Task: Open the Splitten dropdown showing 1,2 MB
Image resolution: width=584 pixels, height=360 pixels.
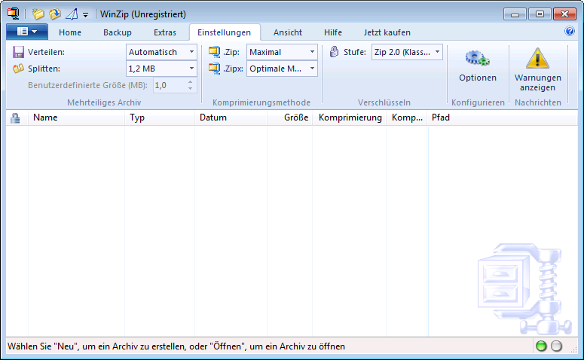Action: click(x=161, y=69)
